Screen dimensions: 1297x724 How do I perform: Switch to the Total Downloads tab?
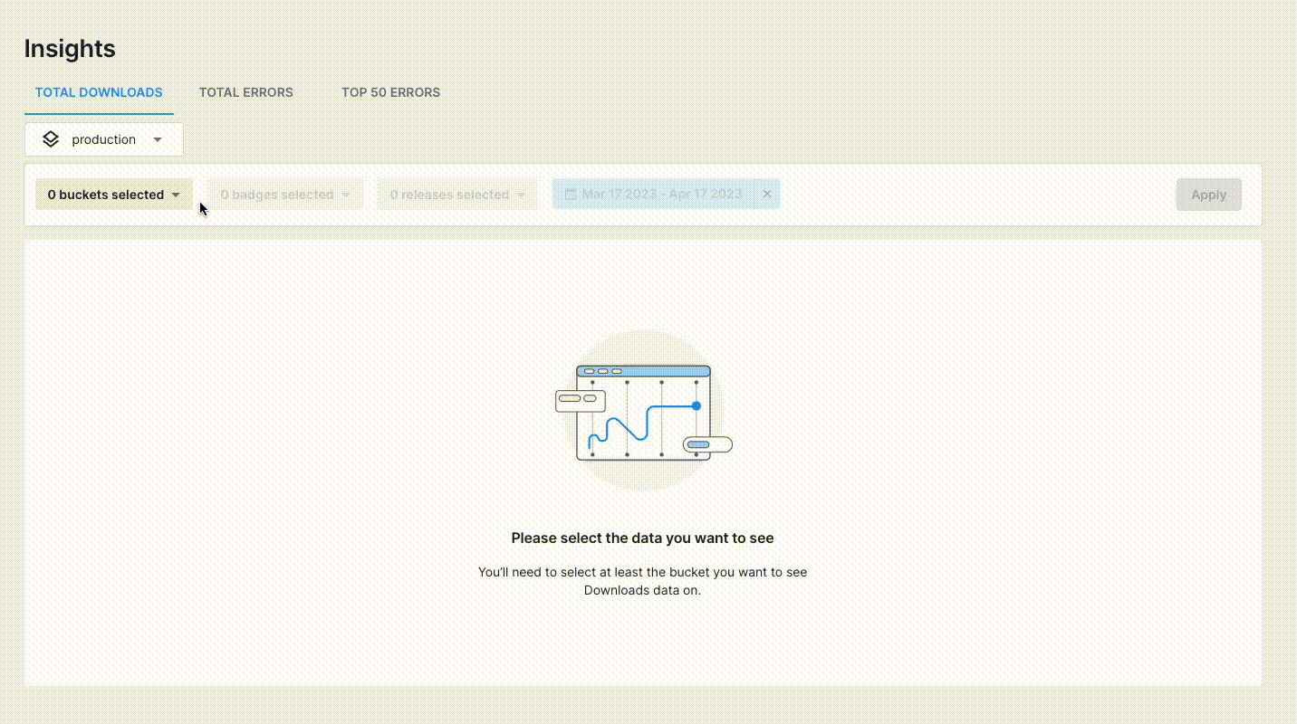99,92
